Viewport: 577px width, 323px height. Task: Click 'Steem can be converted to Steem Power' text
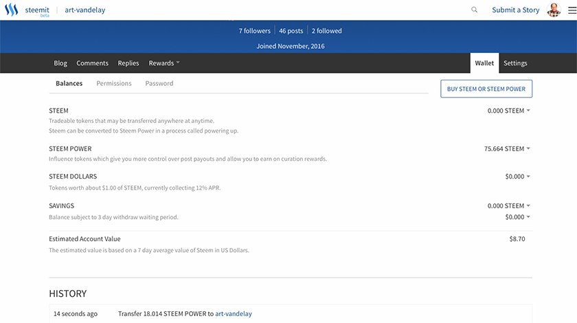click(144, 131)
